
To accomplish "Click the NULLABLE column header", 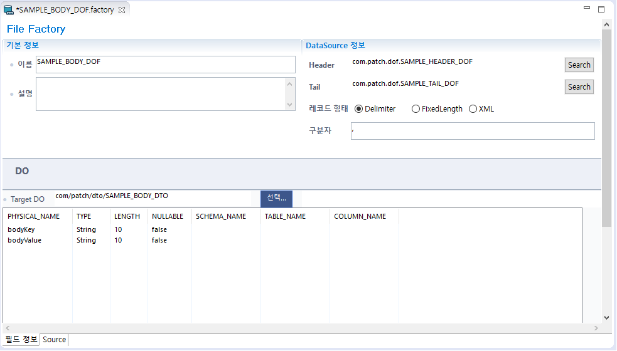I will [x=170, y=216].
